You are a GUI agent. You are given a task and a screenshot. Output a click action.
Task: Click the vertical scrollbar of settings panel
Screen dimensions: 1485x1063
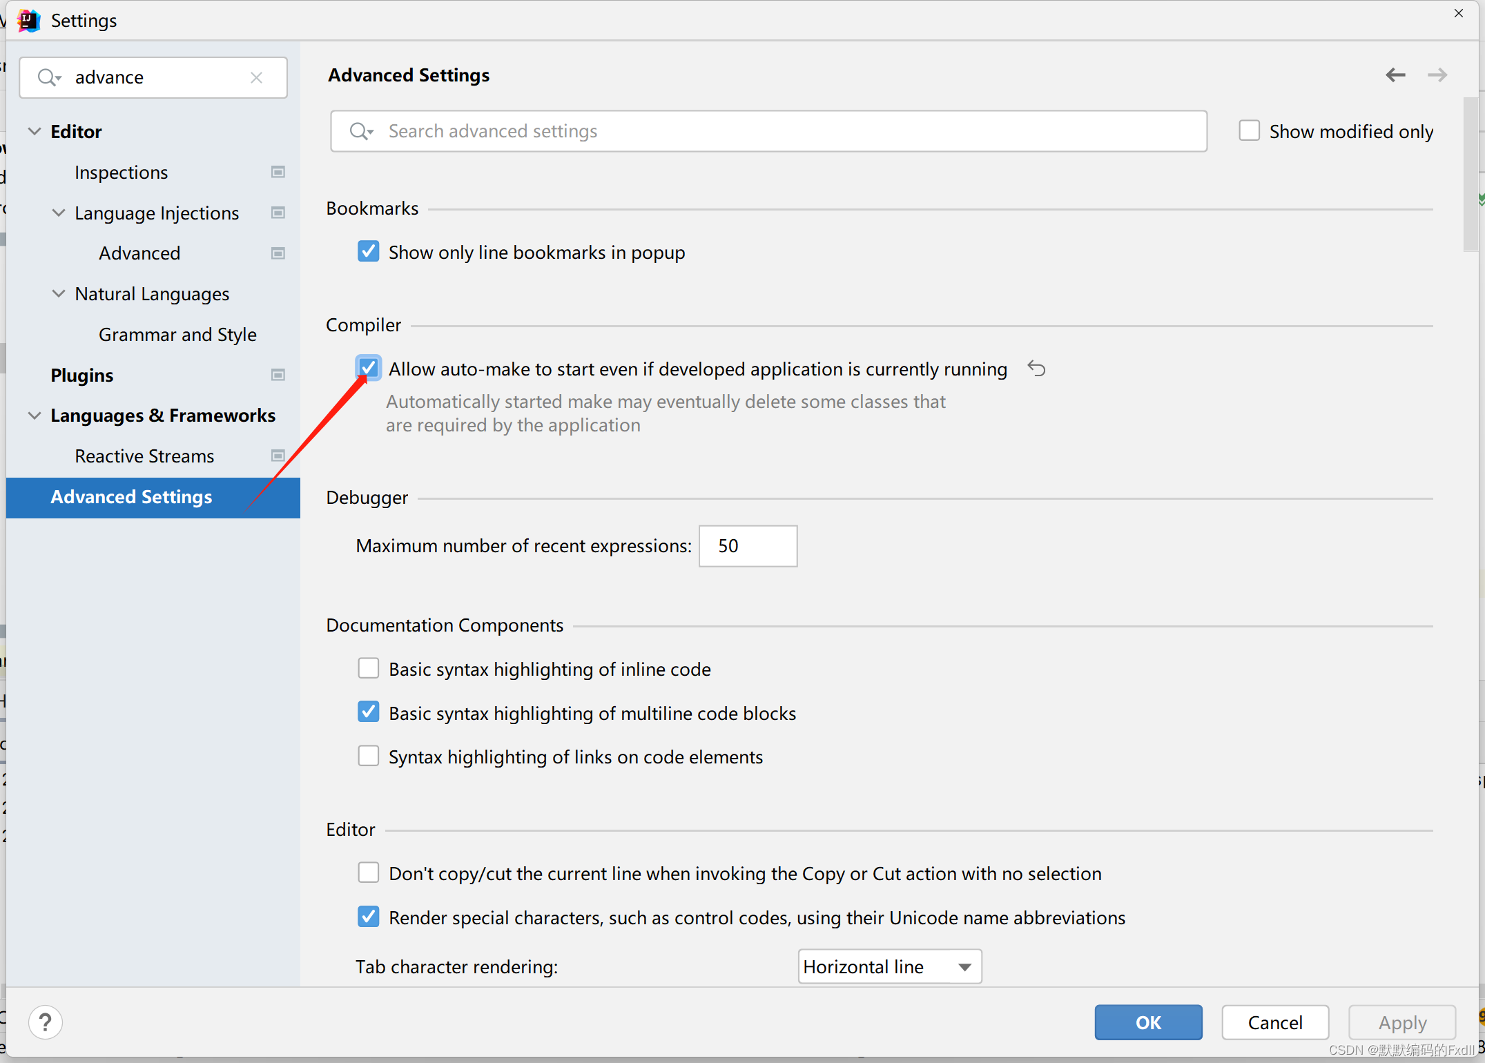[1471, 175]
